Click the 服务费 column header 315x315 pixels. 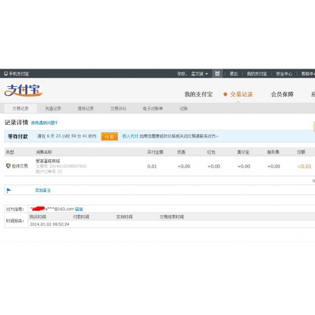[273, 152]
